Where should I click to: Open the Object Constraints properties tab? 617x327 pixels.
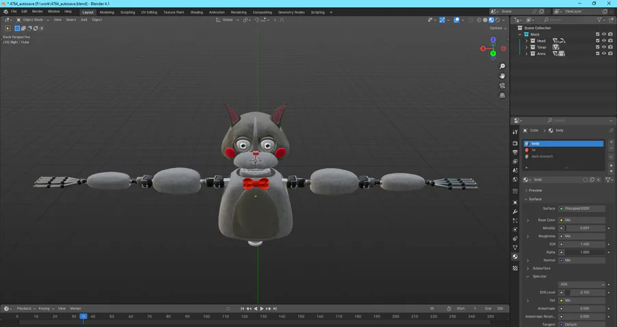tap(515, 239)
